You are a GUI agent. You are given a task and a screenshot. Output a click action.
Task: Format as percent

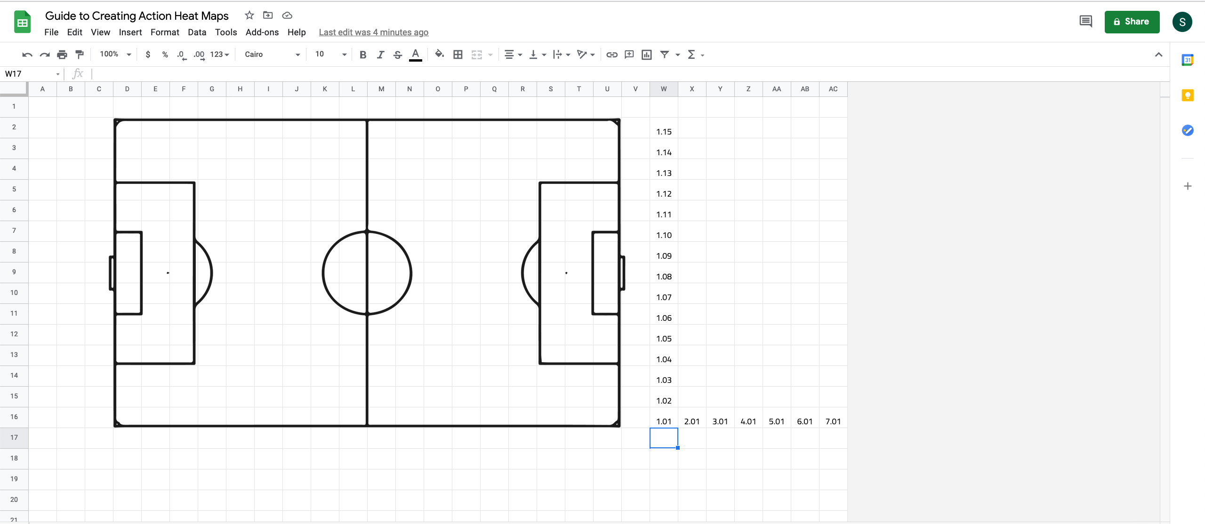[165, 55]
